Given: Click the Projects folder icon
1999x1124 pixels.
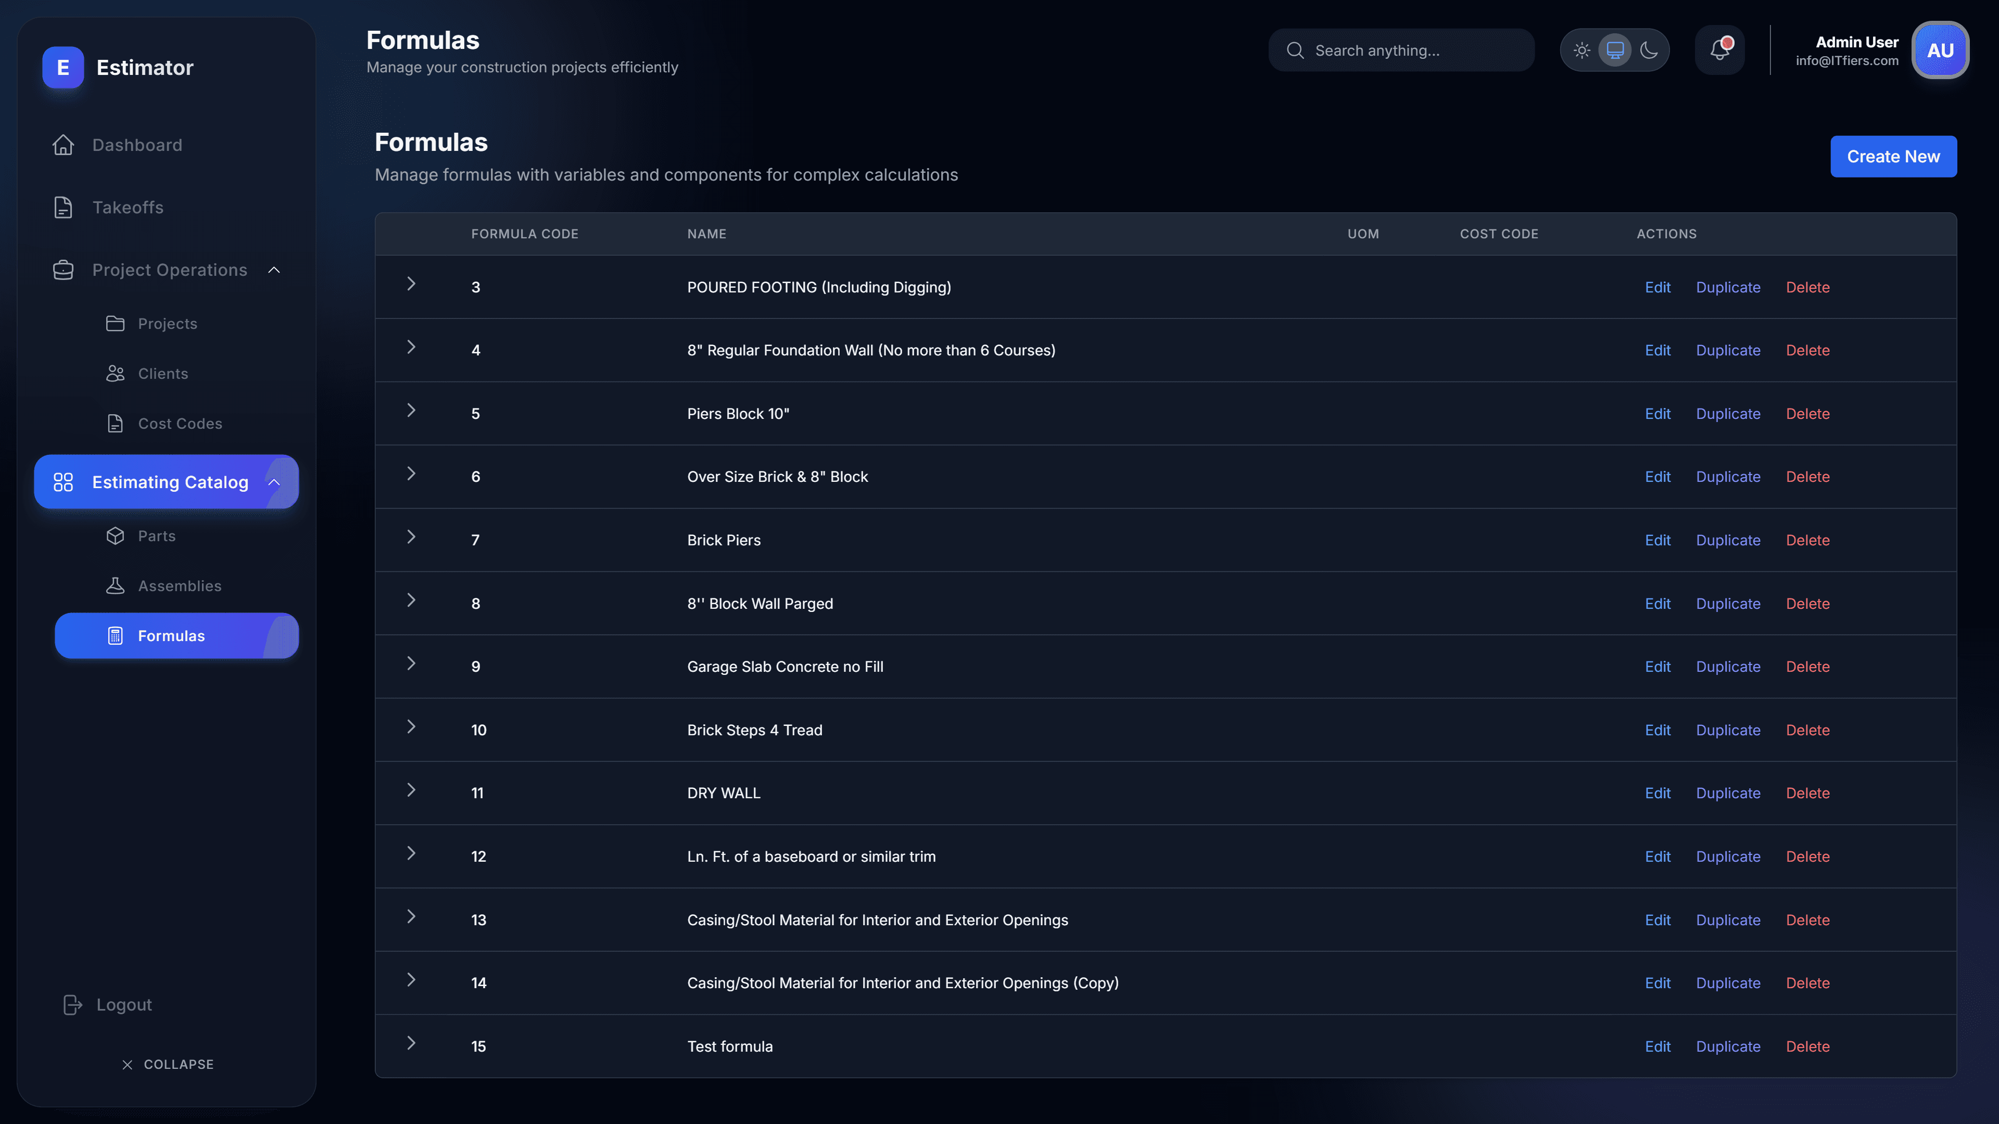Looking at the screenshot, I should 115,324.
